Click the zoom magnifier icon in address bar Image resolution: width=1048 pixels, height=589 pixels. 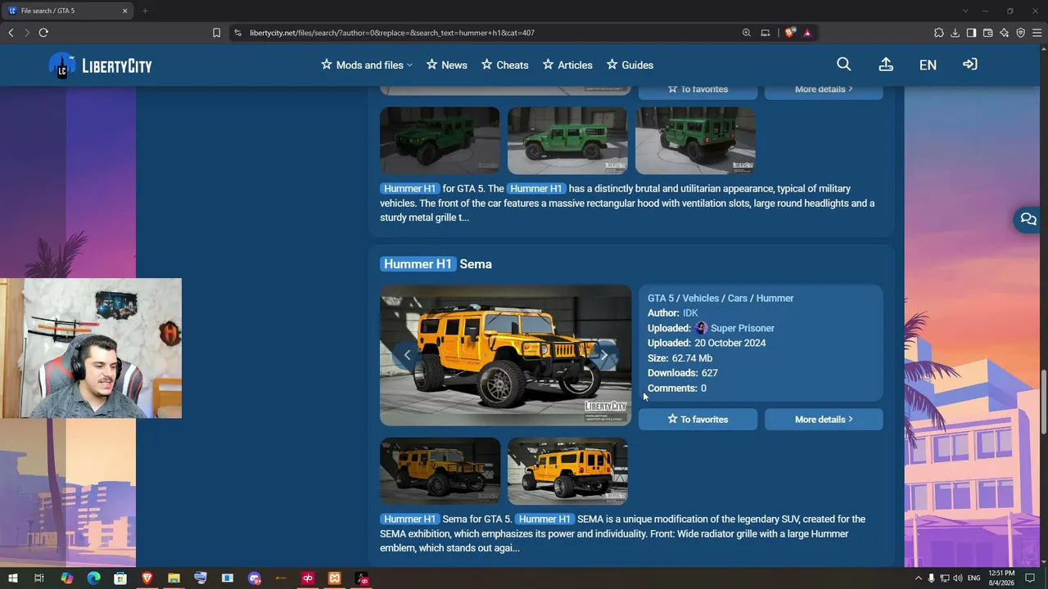(x=747, y=33)
